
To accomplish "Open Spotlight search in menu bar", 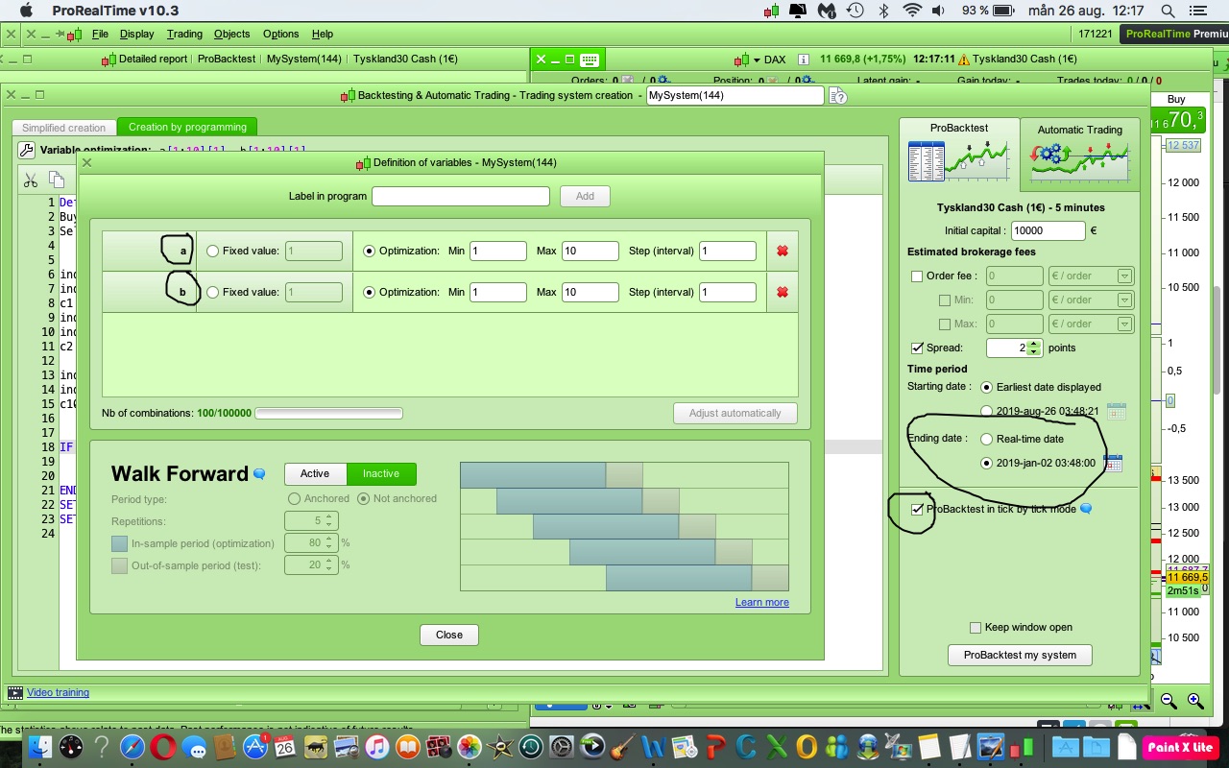I will pos(1168,11).
